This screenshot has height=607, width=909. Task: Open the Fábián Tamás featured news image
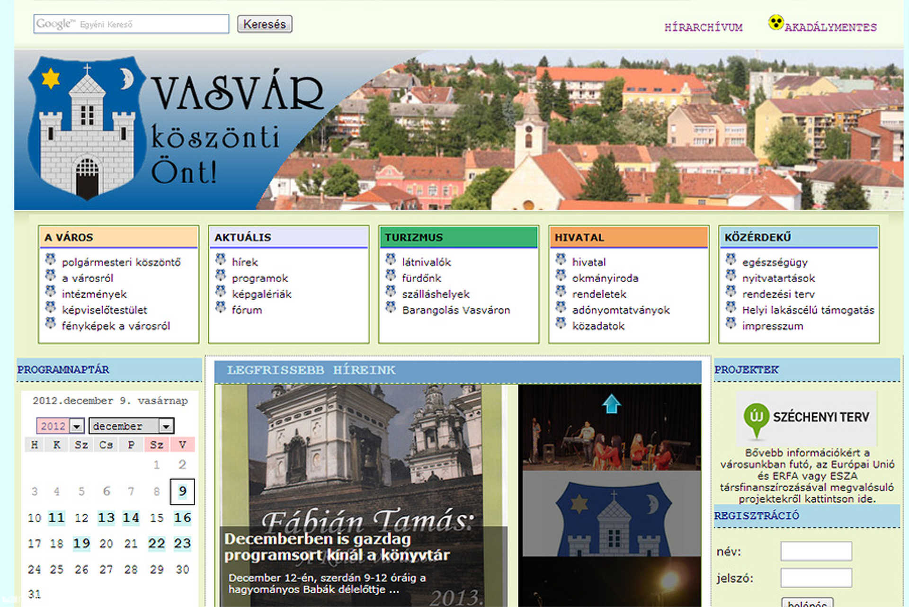click(364, 495)
